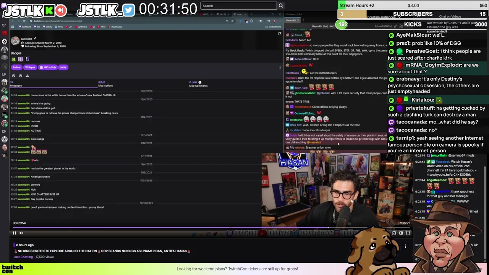Click the first green badge icon
The width and height of the screenshot is (489, 275).
[x=14, y=59]
